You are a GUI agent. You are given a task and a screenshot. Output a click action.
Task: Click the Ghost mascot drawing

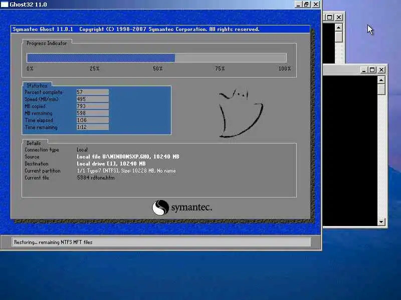pyautogui.click(x=241, y=113)
